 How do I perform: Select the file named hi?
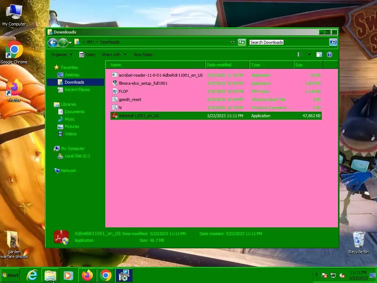120,108
